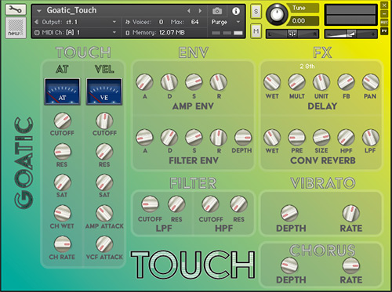Click the VEL RES knob
The image size is (392, 292).
(x=104, y=152)
